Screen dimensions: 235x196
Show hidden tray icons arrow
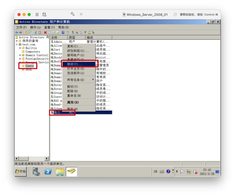click(177, 172)
